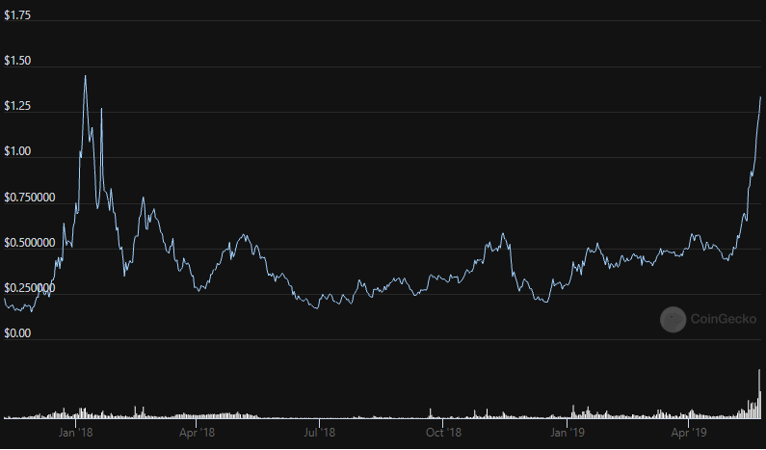Click the Jul '18 date label
The width and height of the screenshot is (766, 450).
(x=320, y=434)
